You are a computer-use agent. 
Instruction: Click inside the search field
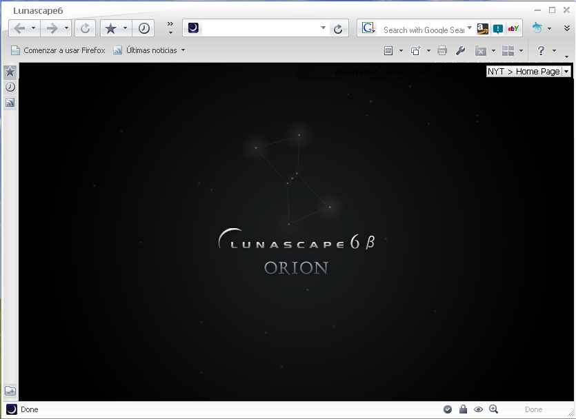click(x=421, y=28)
